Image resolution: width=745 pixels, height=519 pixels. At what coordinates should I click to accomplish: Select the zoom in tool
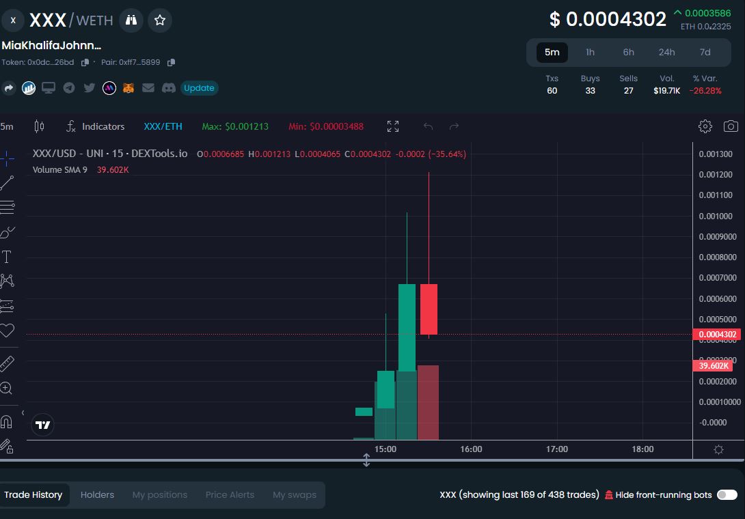click(7, 389)
